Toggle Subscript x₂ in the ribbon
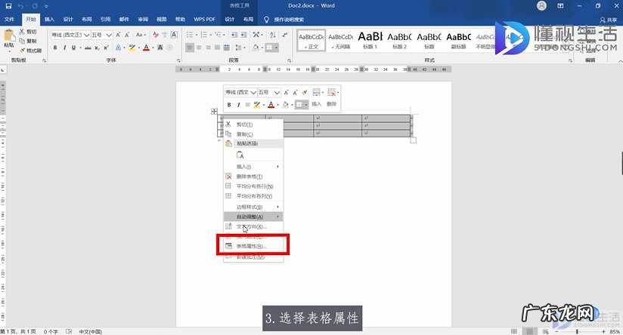The image size is (623, 335). (97, 48)
